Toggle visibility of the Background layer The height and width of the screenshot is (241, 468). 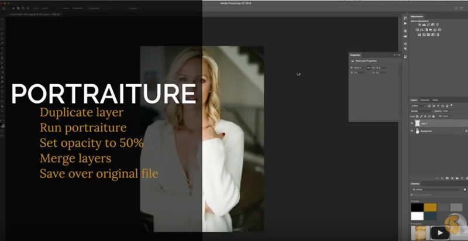(x=412, y=131)
